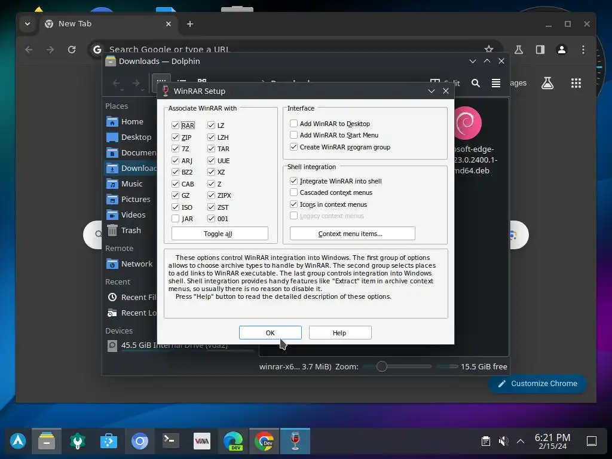The width and height of the screenshot is (612, 459).
Task: Click OK in WinRAR Setup
Action: pos(270,332)
